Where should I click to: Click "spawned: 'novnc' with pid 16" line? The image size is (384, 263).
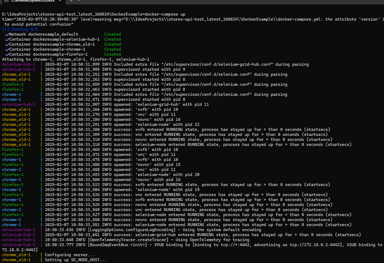(147, 119)
